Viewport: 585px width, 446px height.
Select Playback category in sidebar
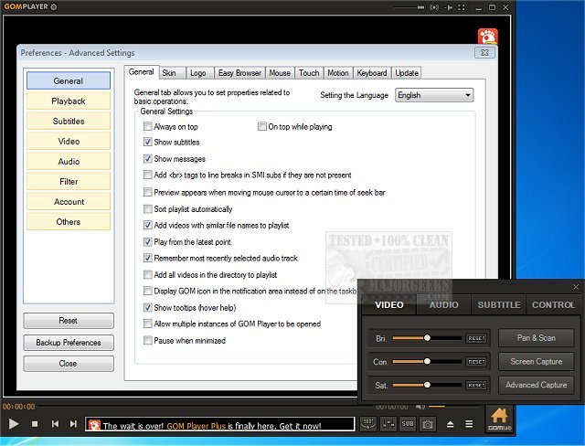pyautogui.click(x=69, y=101)
